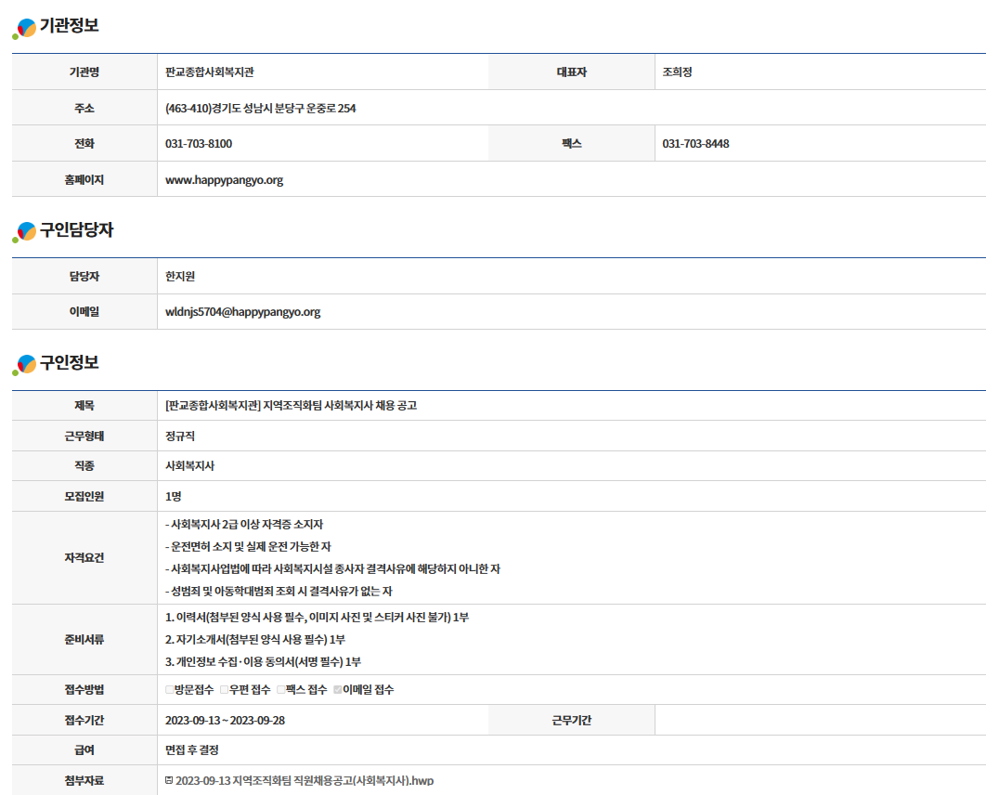Click the representative name 조희정

pyautogui.click(x=677, y=72)
